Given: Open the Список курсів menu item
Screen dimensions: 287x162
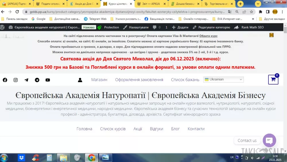Looking at the screenshot, I should click(113, 129).
